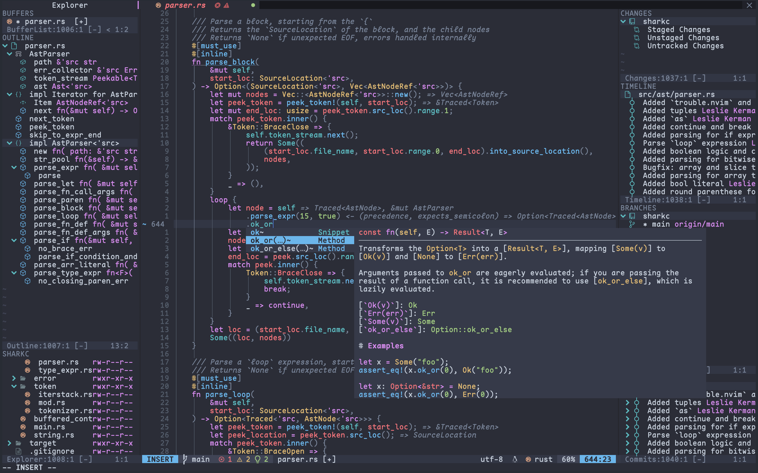Click the file icon next to src/ast/parser.rs
Viewport: 758px width, 473px height.
tap(628, 95)
